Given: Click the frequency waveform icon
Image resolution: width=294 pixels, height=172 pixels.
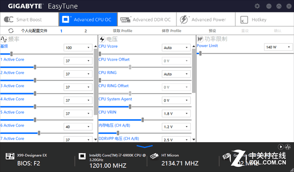Looking at the screenshot, I should click(4, 39).
